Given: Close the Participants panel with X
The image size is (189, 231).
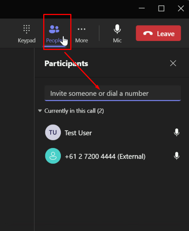Looking at the screenshot, I should [x=173, y=63].
